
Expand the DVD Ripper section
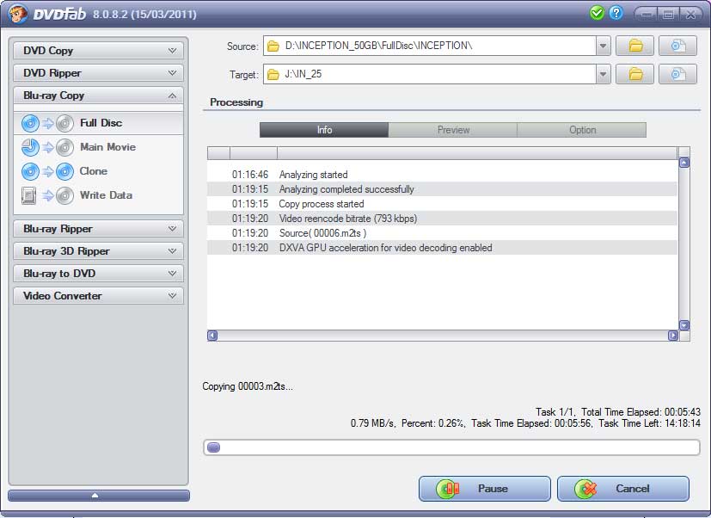click(x=98, y=72)
